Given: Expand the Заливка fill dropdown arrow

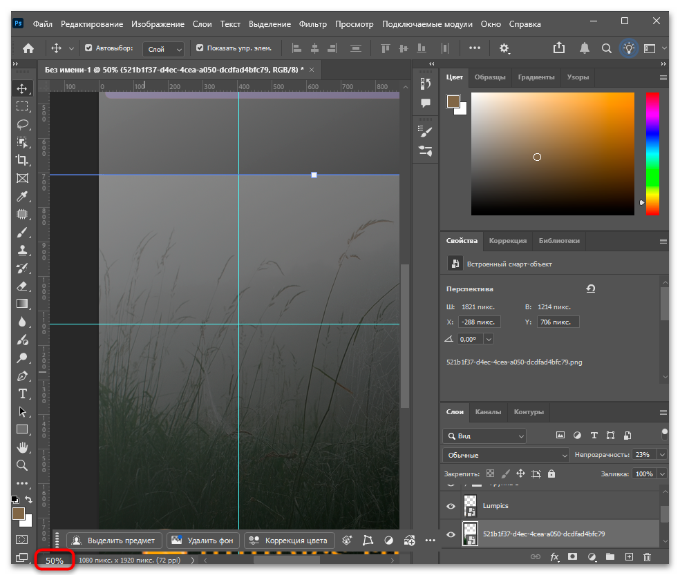Looking at the screenshot, I should pyautogui.click(x=662, y=474).
